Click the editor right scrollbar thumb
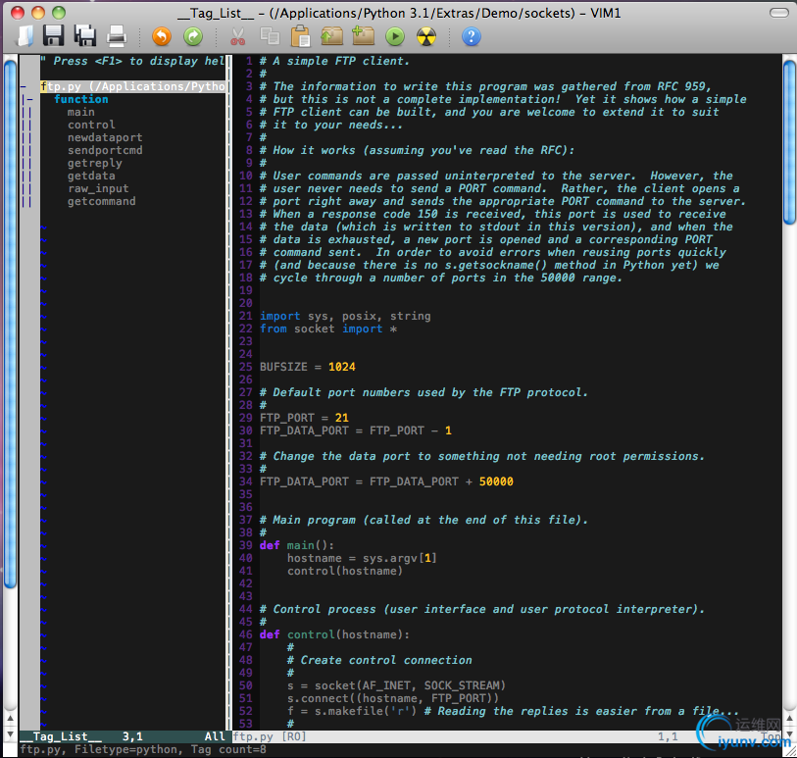The width and height of the screenshot is (797, 758). 789,142
